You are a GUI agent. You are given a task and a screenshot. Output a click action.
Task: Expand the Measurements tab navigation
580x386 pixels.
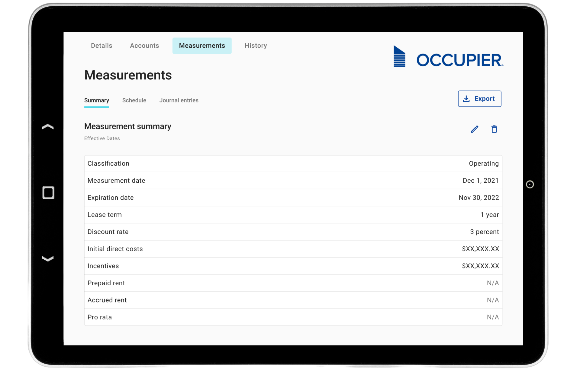point(202,45)
